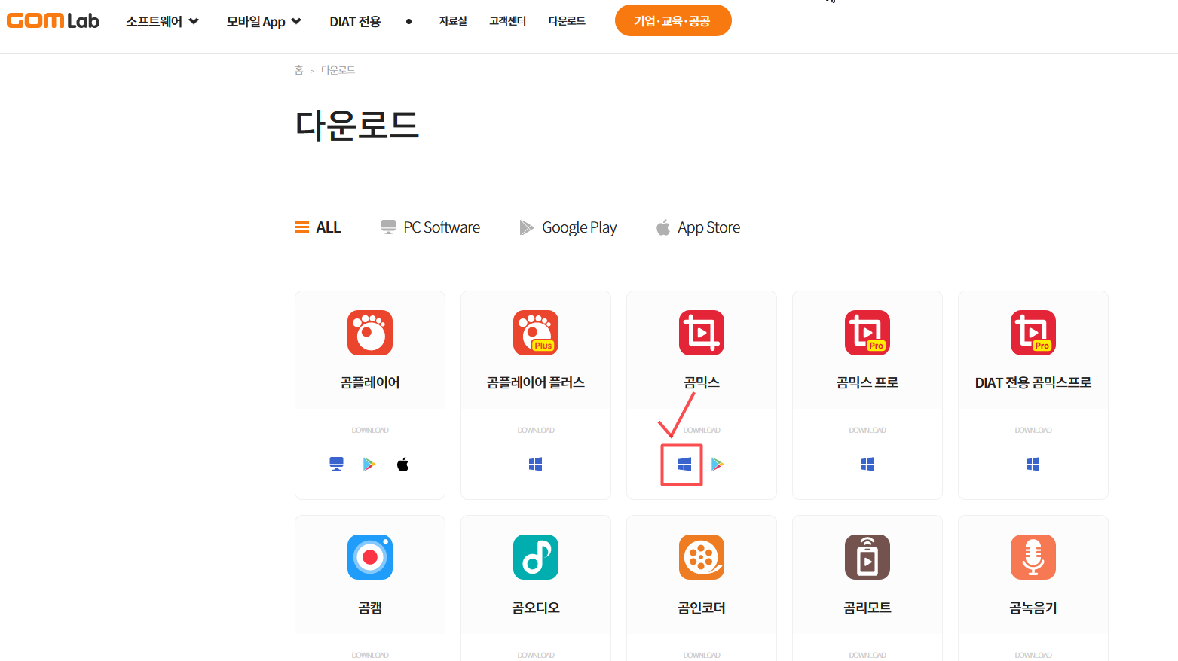
Task: Open 곰플레이어 Google Play download icon
Action: pos(369,465)
